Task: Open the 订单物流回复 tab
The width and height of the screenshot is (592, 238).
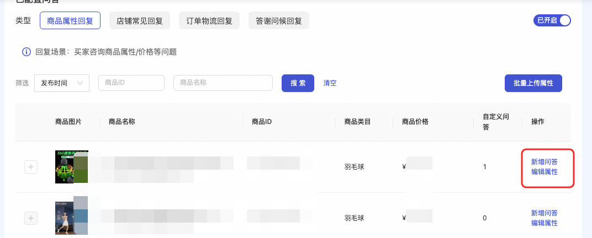Action: tap(209, 21)
